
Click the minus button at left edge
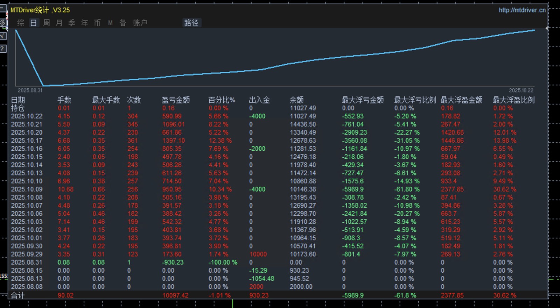(3, 8)
